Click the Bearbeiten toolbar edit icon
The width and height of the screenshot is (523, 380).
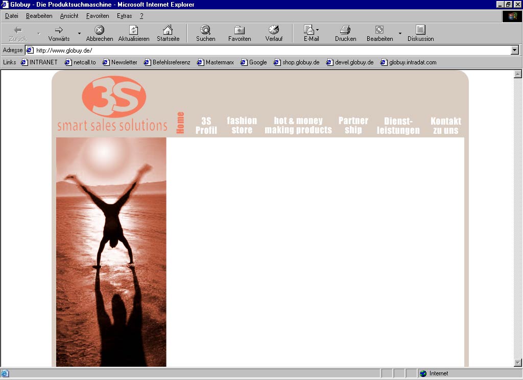(379, 30)
